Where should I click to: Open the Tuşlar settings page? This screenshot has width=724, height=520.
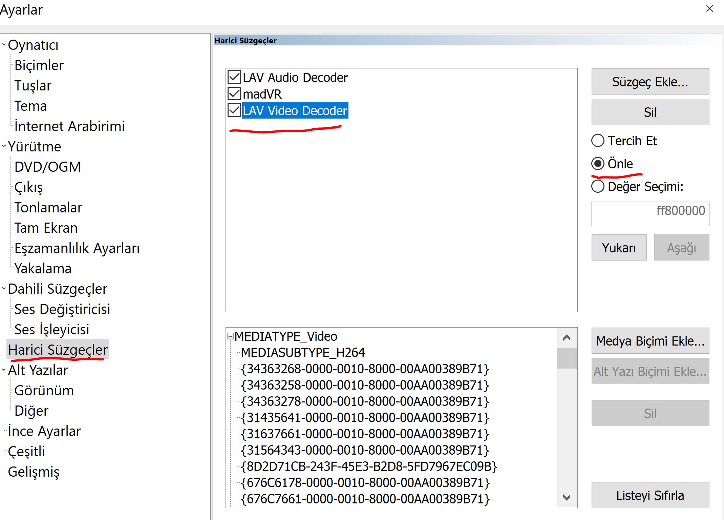pyautogui.click(x=33, y=85)
